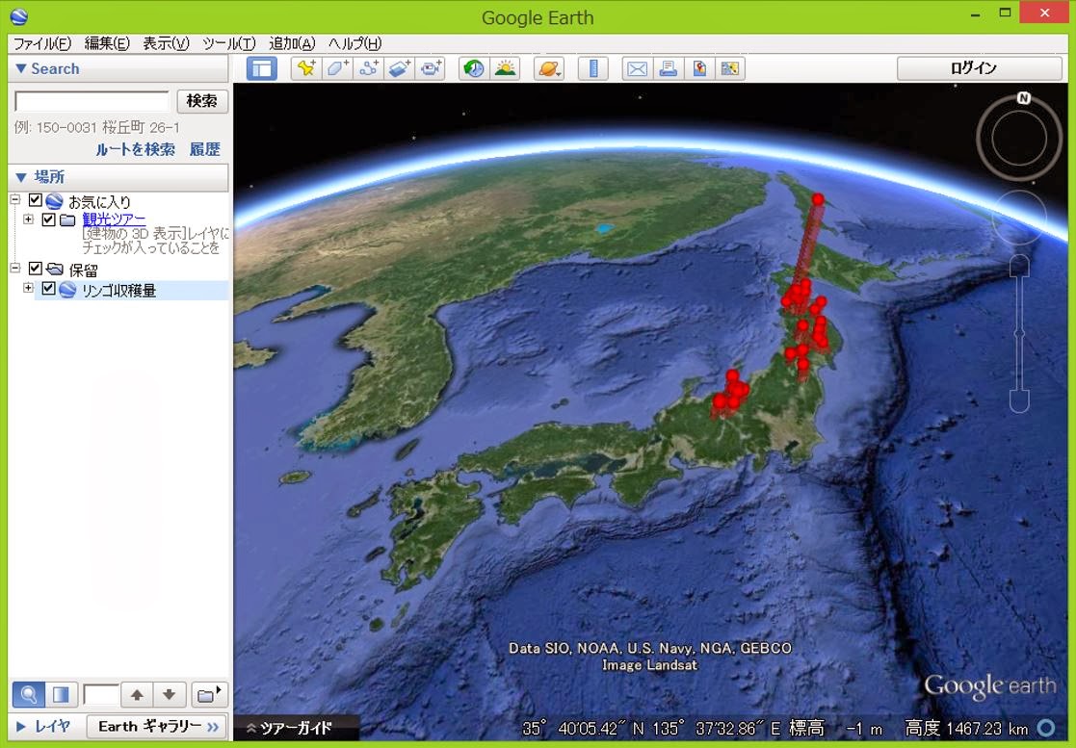The height and width of the screenshot is (748, 1076).
Task: Toggle sunlight across the landscape
Action: click(505, 68)
